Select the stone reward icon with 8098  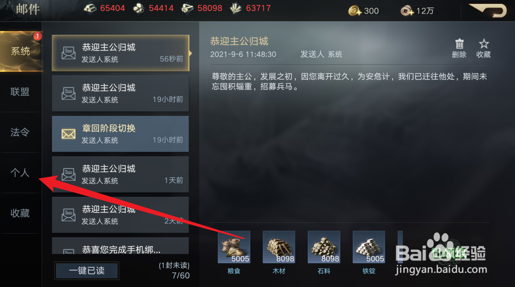click(x=324, y=247)
